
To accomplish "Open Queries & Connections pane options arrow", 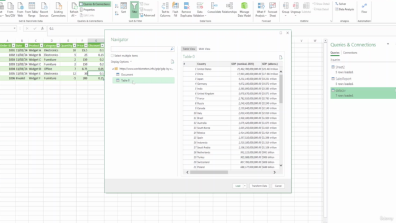I will coord(388,44).
